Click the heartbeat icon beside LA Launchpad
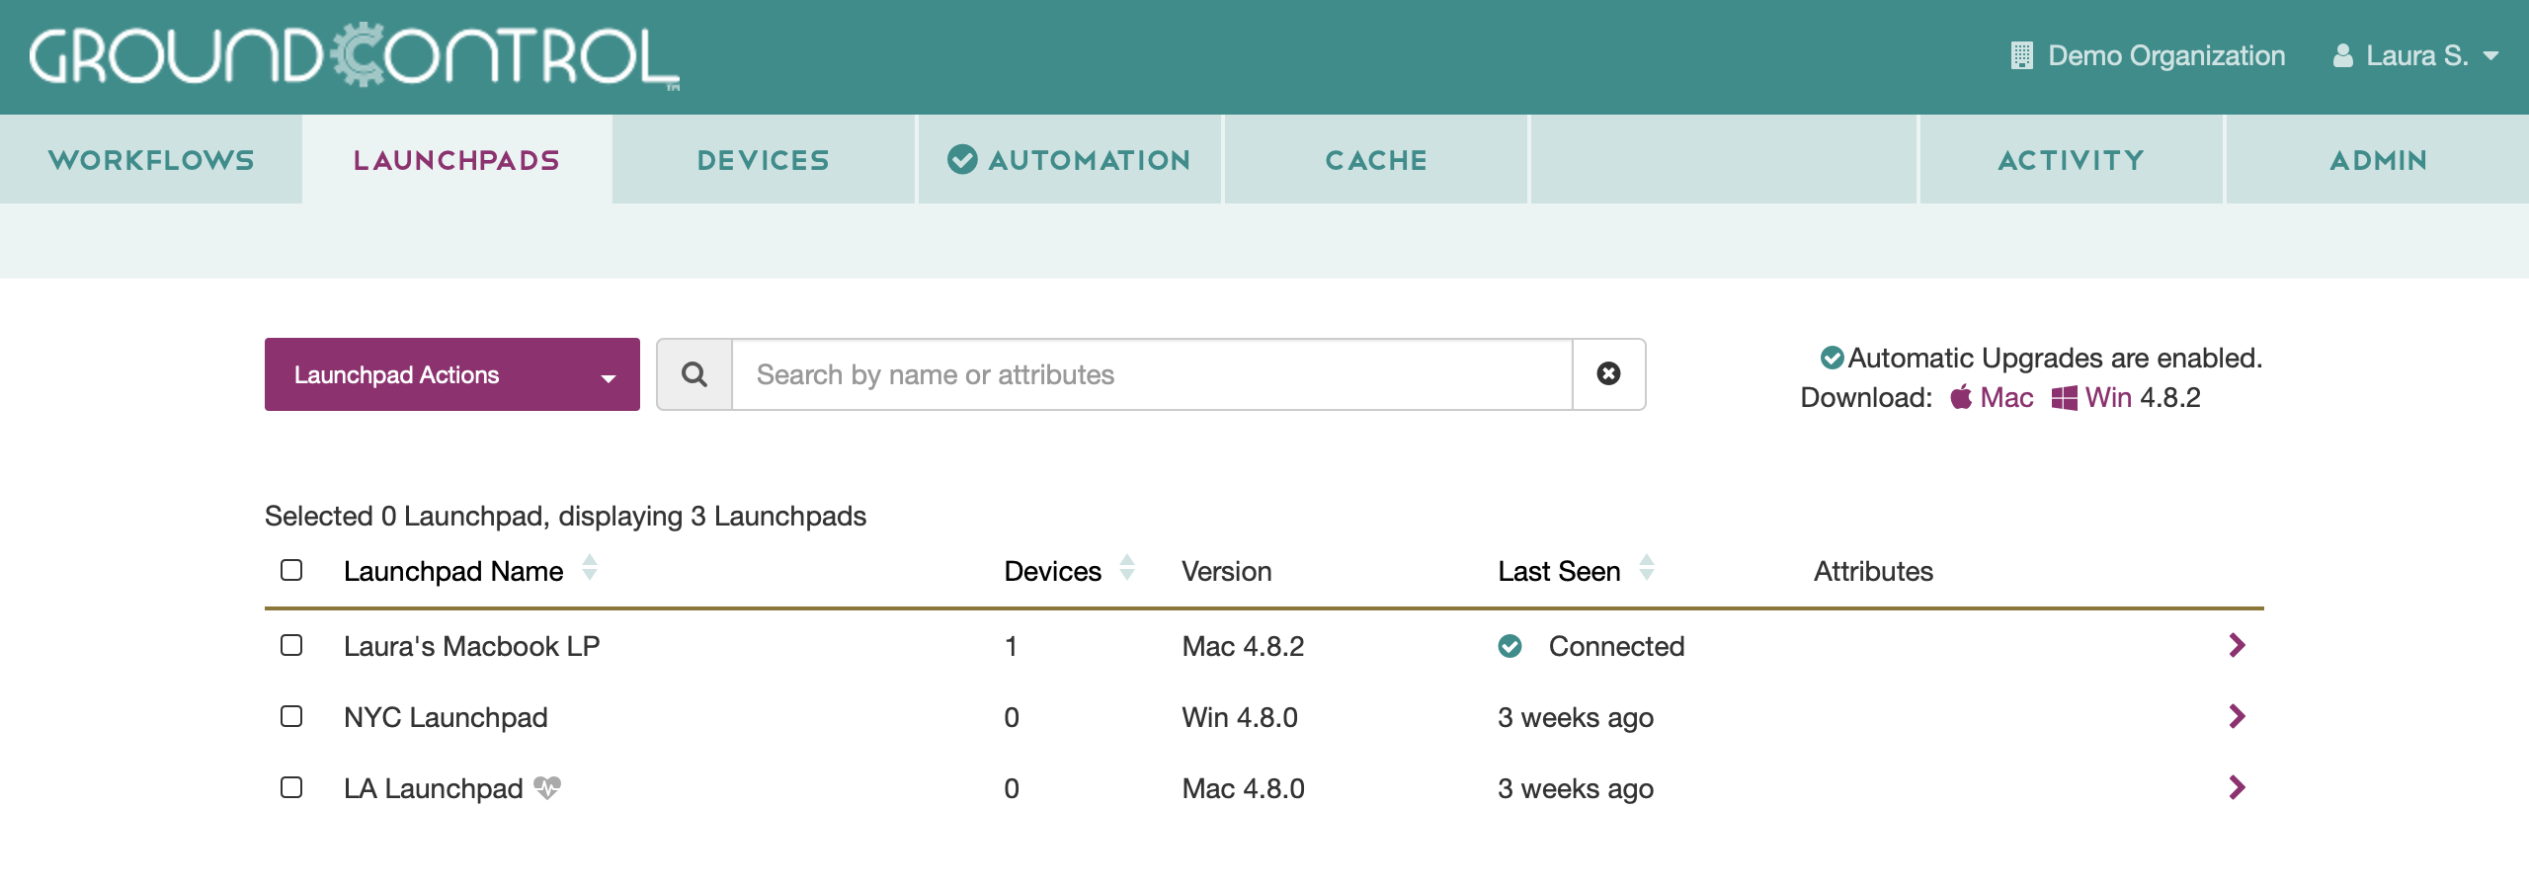The height and width of the screenshot is (889, 2529). [547, 787]
